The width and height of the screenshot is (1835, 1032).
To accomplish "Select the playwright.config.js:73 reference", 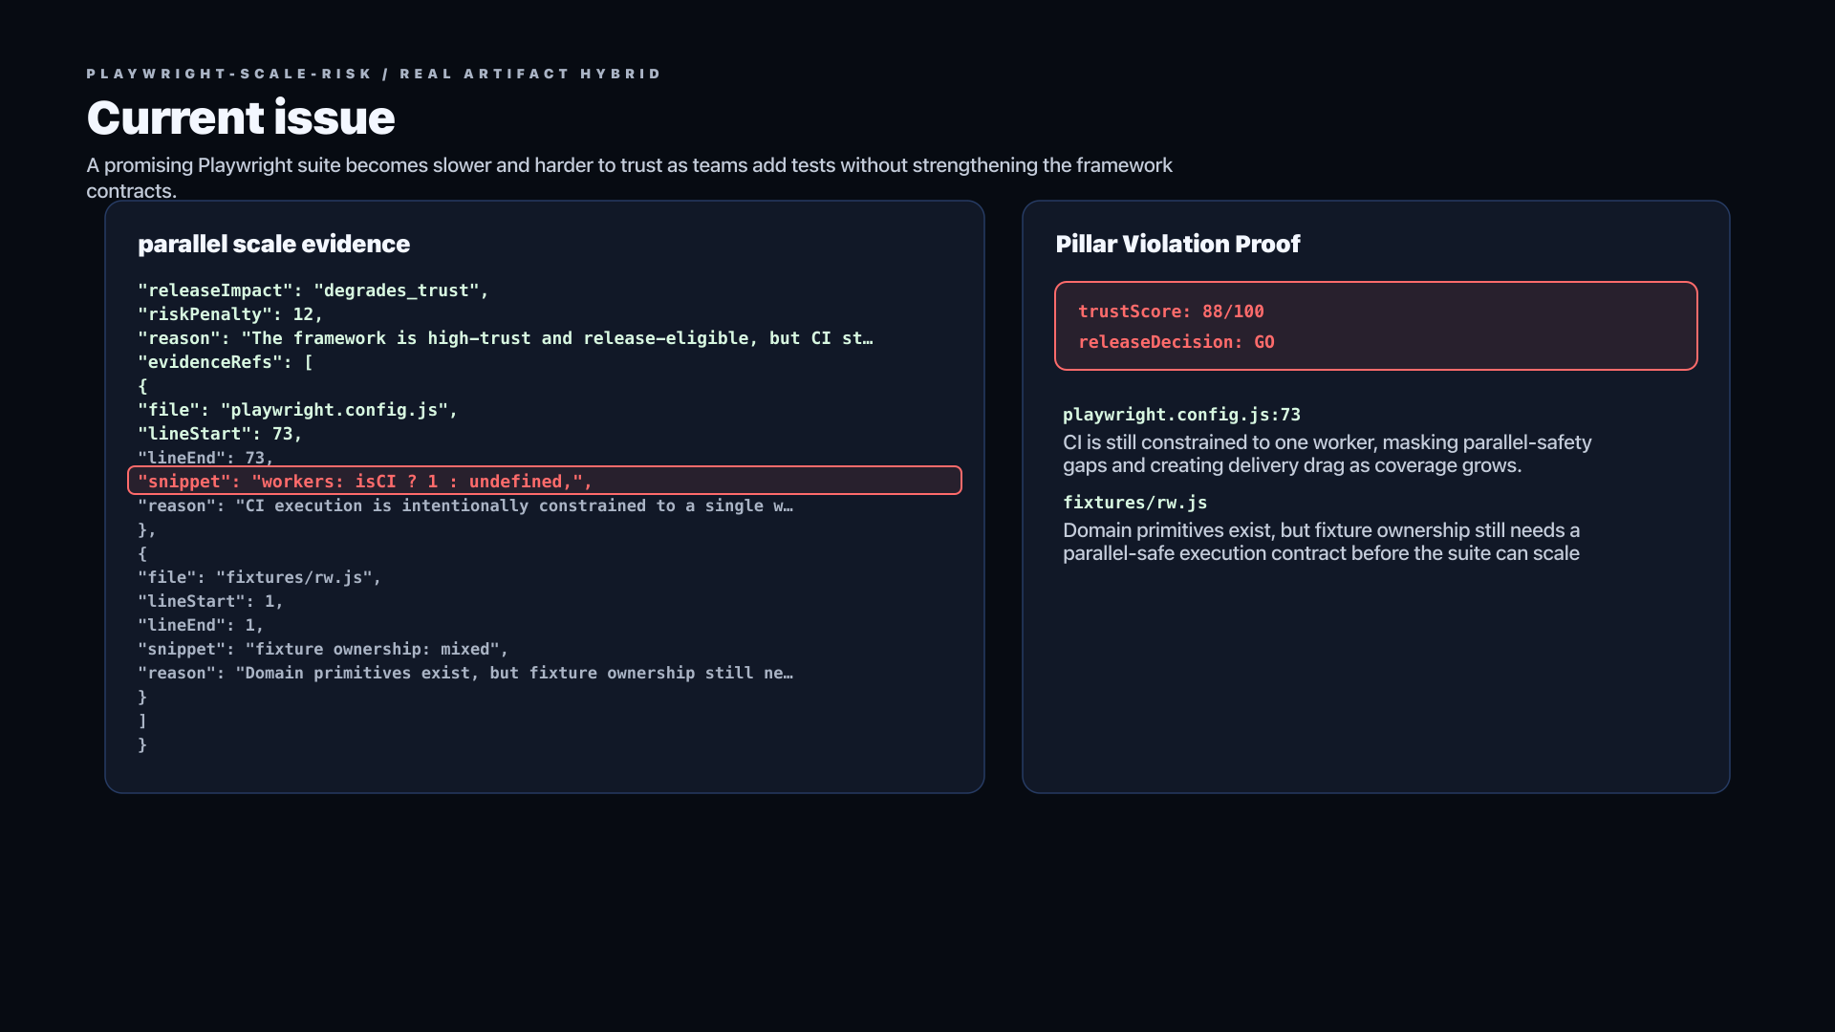I will tap(1181, 415).
